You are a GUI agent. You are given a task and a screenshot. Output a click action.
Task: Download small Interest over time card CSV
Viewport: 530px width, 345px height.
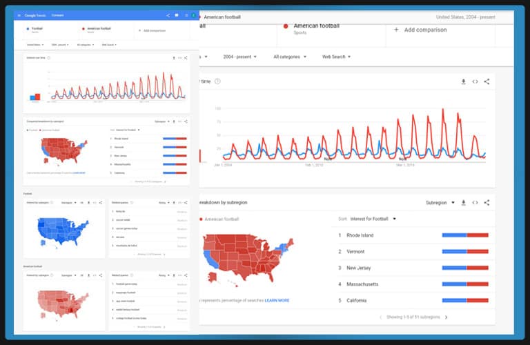point(174,58)
